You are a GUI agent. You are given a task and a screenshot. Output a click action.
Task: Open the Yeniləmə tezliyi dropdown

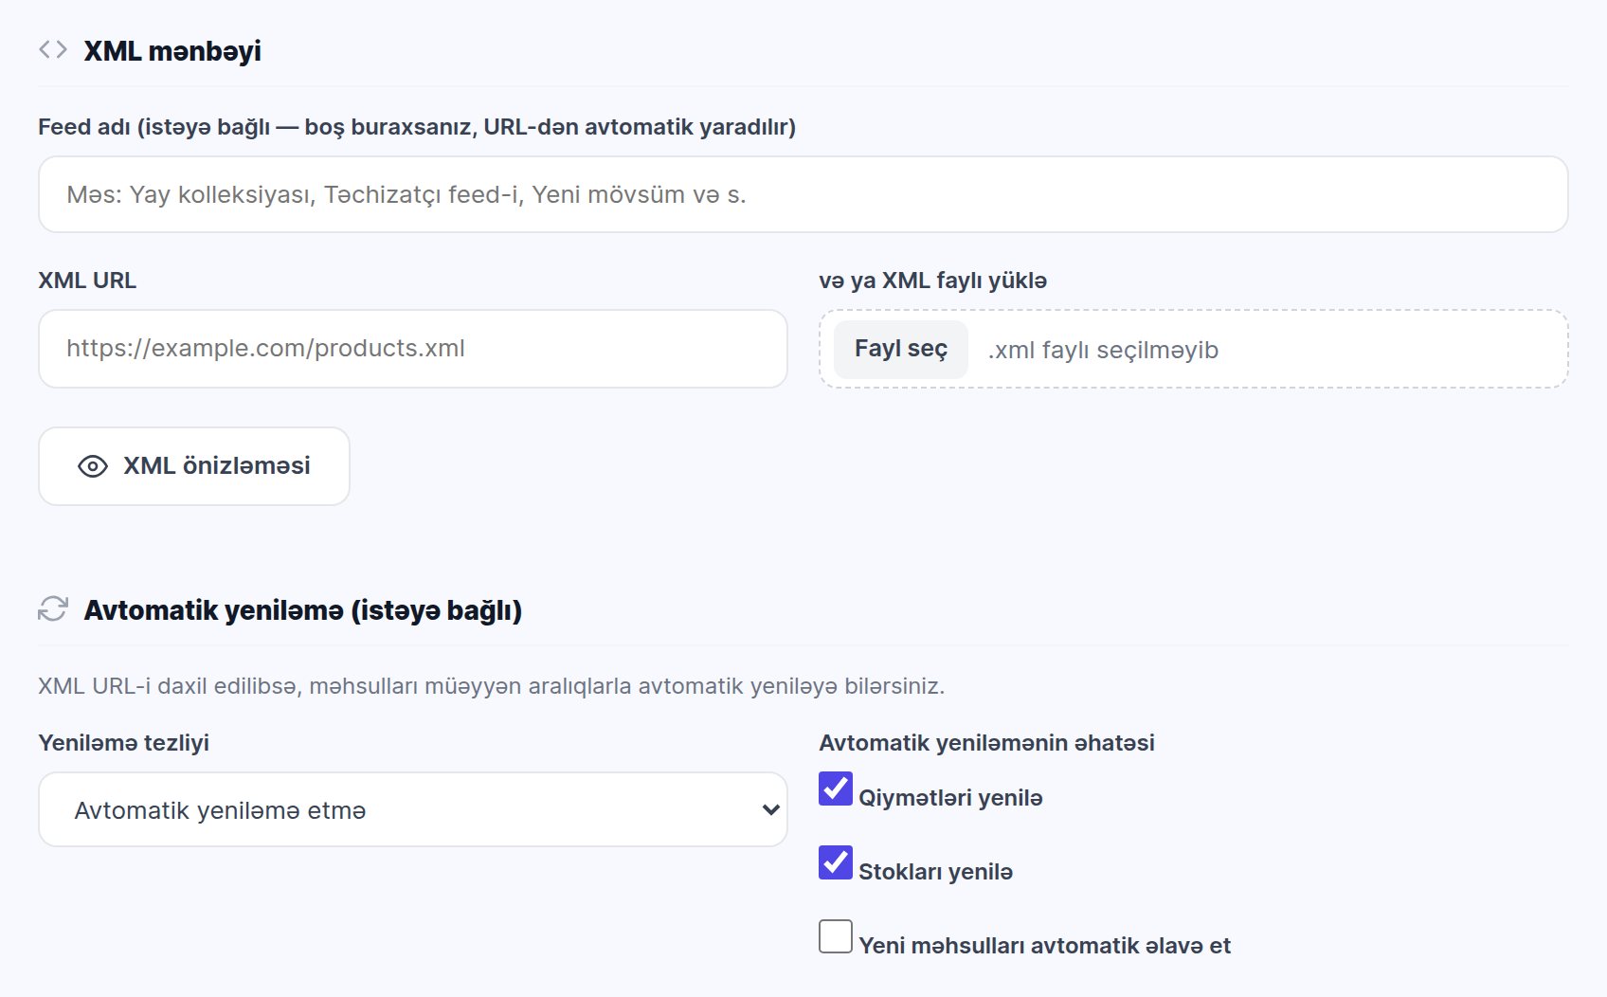tap(413, 809)
